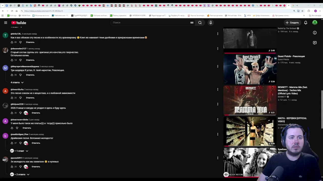Image resolution: width=323 pixels, height=181 pixels.
Task: Click the browser address bar URL
Action: (44, 11)
